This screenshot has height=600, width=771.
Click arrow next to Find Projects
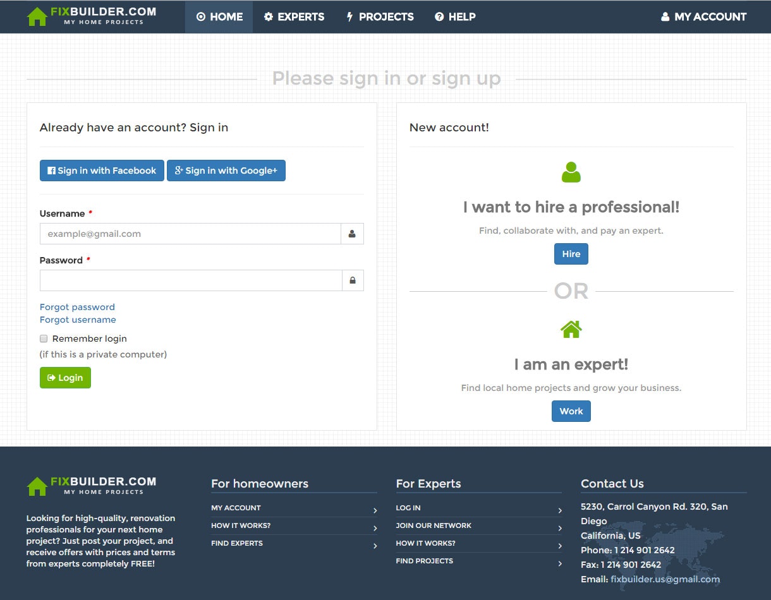click(559, 563)
